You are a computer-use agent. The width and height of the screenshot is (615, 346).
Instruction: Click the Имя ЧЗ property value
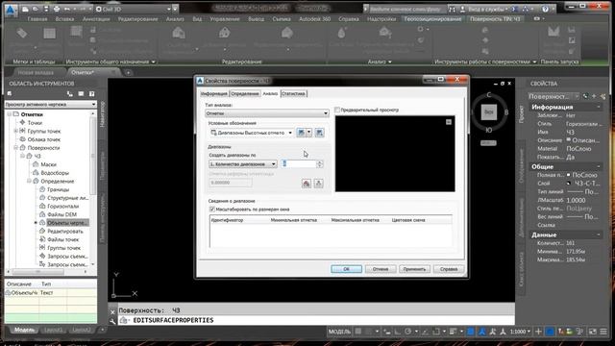[x=570, y=133]
